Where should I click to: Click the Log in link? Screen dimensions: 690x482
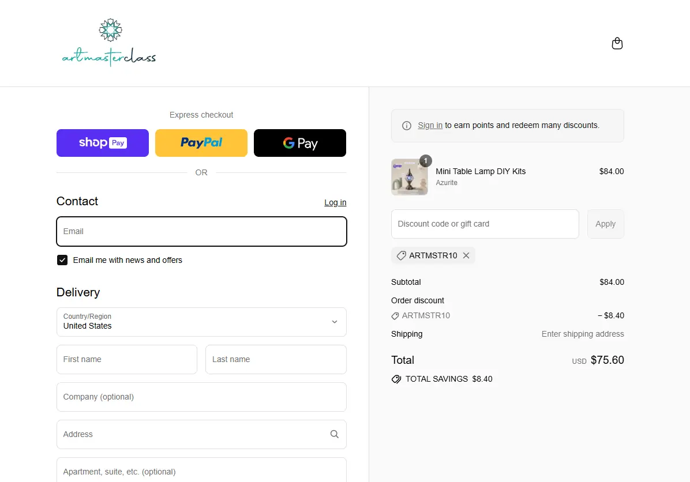click(x=335, y=202)
